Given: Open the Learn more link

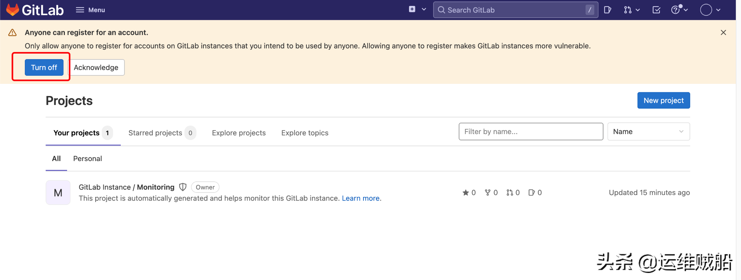Looking at the screenshot, I should [360, 198].
